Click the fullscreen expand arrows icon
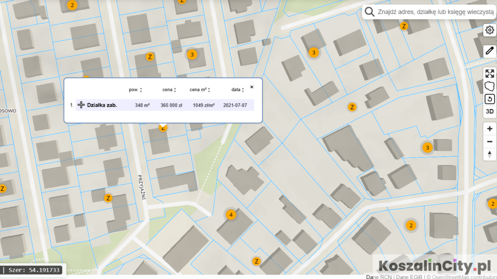The image size is (497, 279). [x=490, y=74]
